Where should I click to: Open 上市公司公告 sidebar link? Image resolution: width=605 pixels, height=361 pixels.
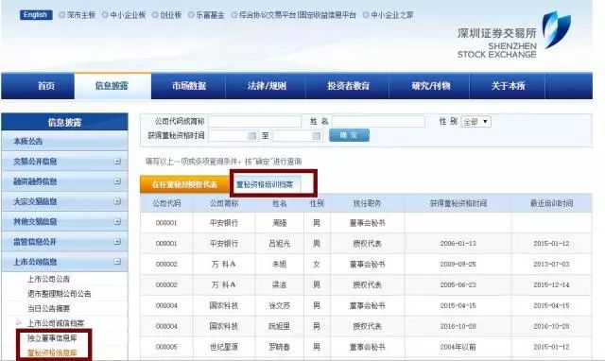click(48, 279)
